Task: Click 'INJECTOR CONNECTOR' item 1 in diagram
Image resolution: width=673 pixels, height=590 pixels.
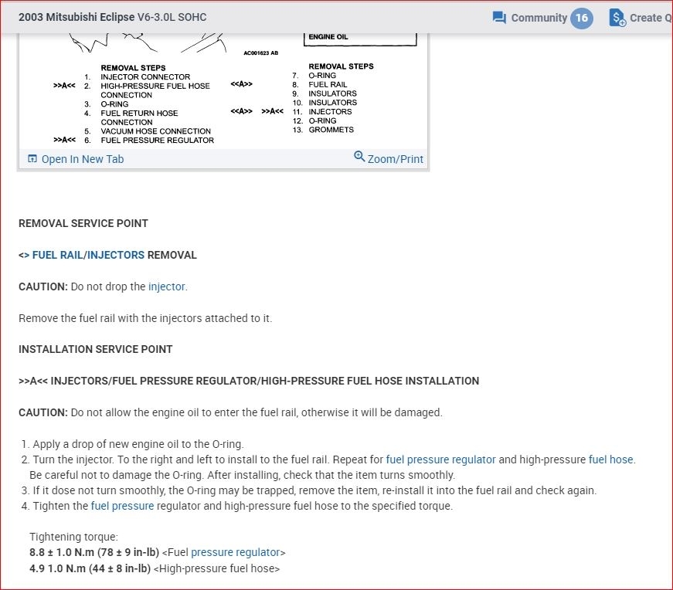Action: coord(145,76)
